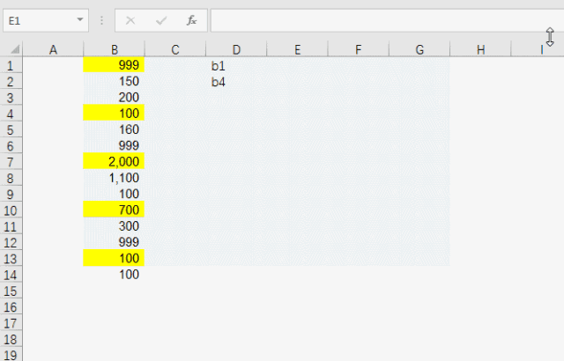Open the Name Box dropdown arrow
564x361 pixels.
[80, 20]
